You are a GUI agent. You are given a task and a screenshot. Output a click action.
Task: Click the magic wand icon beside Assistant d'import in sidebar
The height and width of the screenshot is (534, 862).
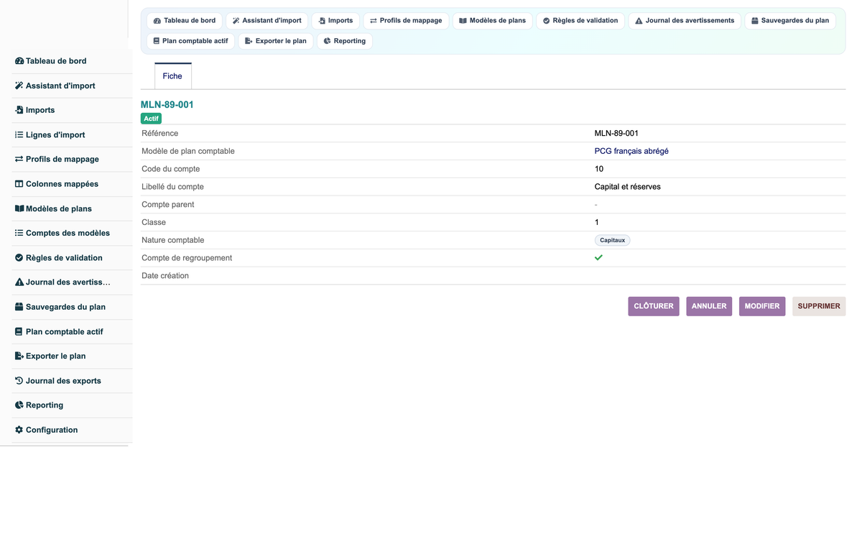[x=19, y=86]
